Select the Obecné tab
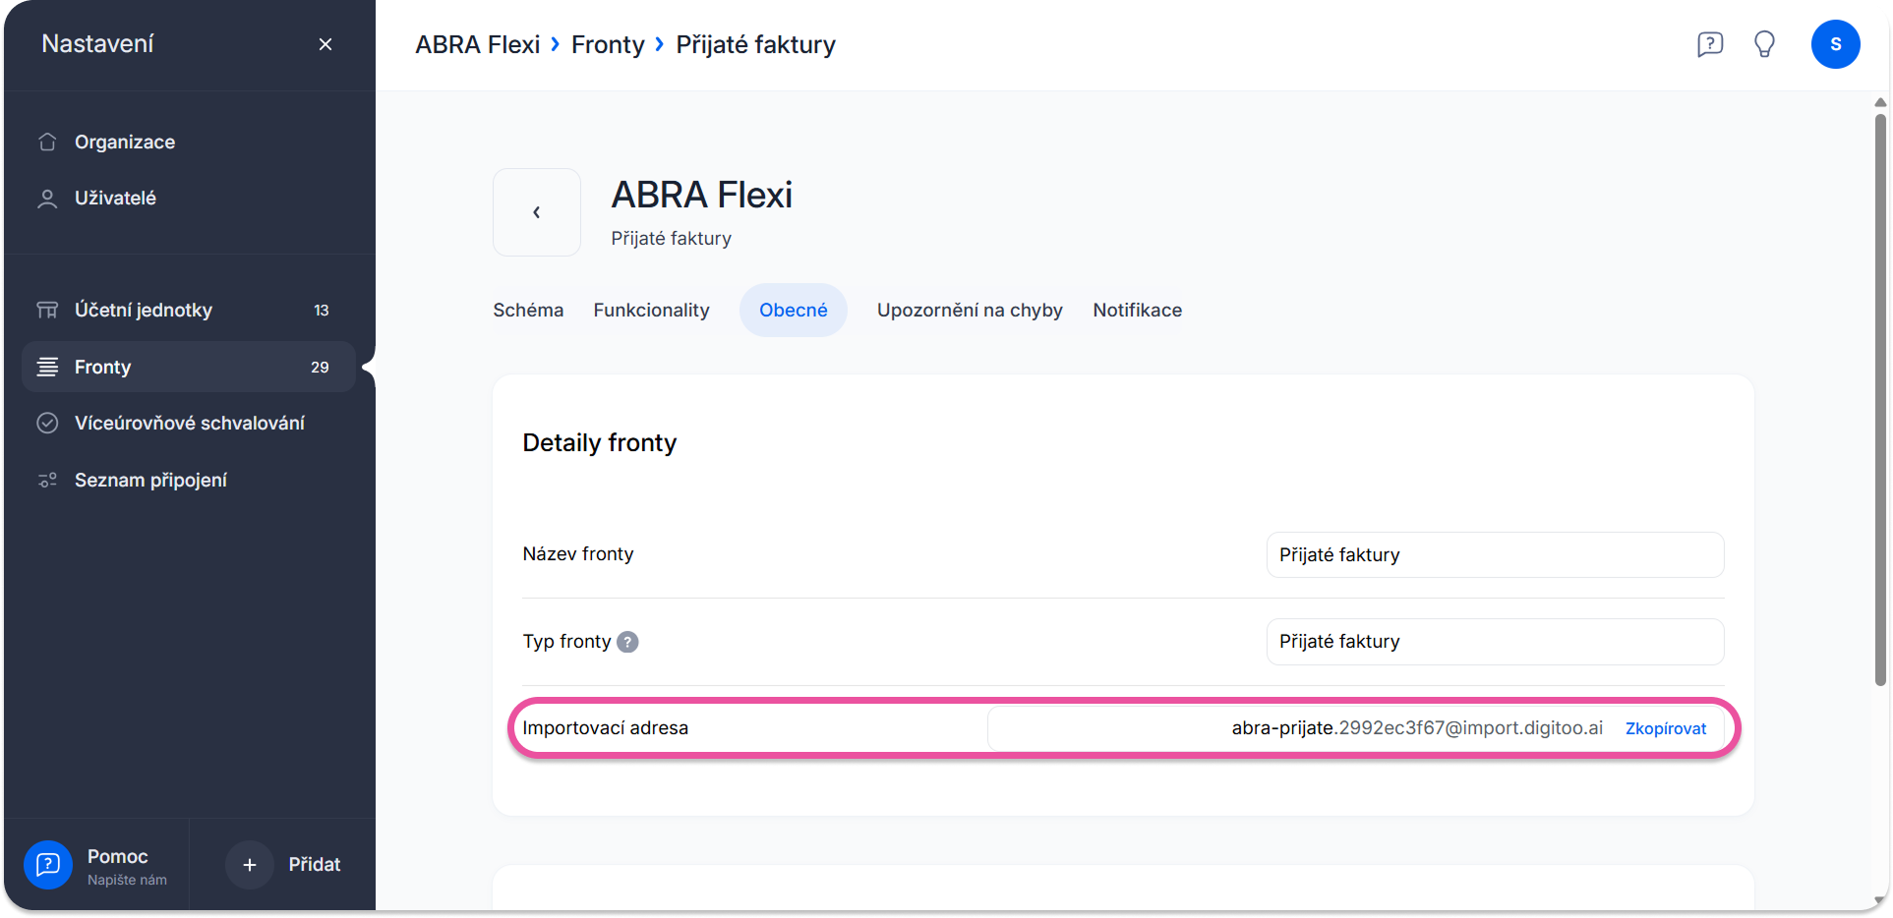The height and width of the screenshot is (918, 1893). click(x=794, y=311)
